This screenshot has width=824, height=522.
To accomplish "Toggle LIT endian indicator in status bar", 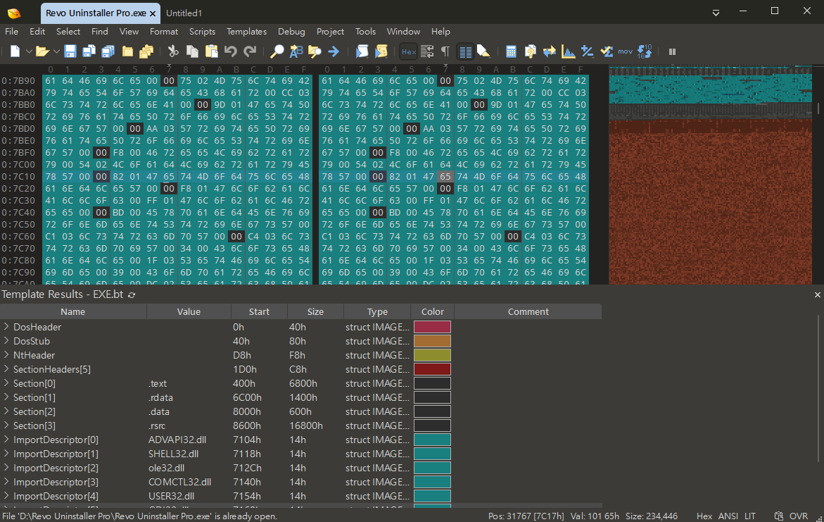I will [749, 516].
